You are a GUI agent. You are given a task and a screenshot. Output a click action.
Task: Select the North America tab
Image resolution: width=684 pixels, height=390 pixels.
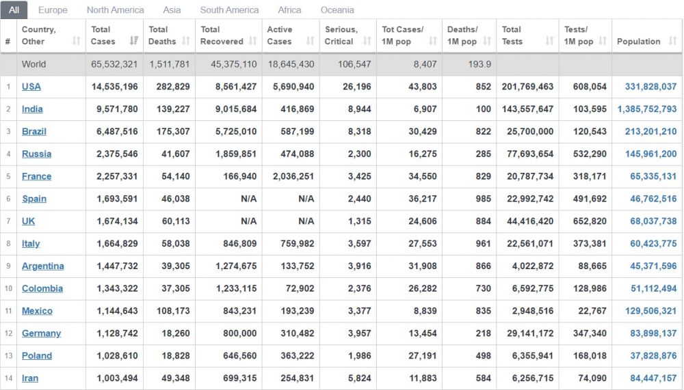pyautogui.click(x=115, y=10)
